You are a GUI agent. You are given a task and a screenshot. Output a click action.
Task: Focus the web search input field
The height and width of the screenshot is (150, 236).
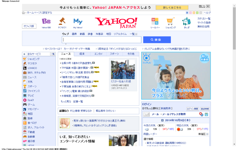[101, 40]
